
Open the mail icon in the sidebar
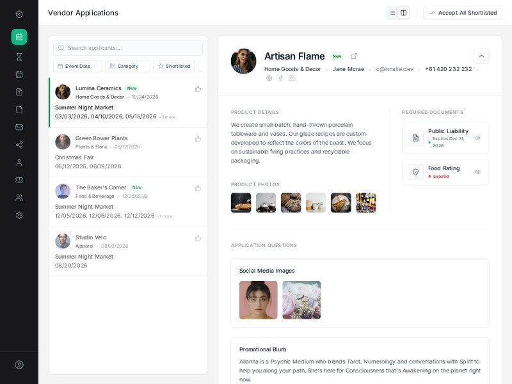[x=19, y=127]
